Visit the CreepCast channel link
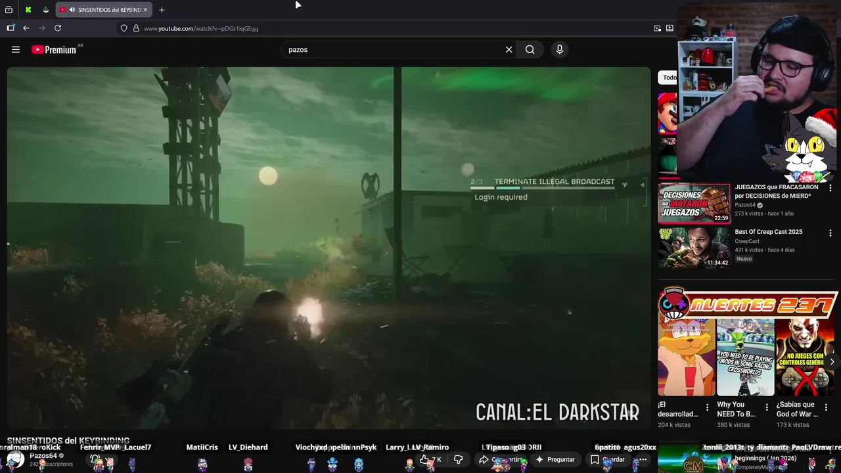This screenshot has height=473, width=841. pos(747,241)
